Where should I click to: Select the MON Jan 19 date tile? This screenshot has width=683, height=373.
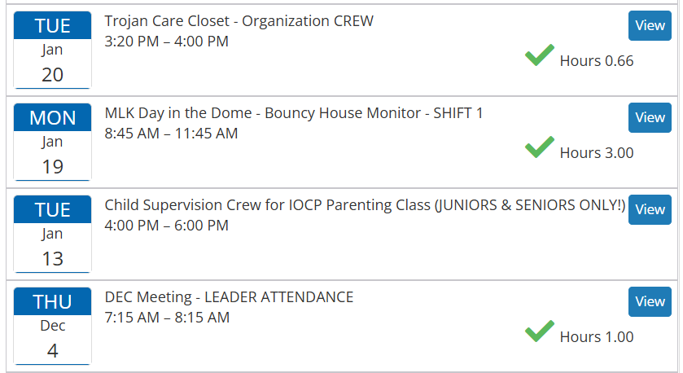pyautogui.click(x=52, y=143)
